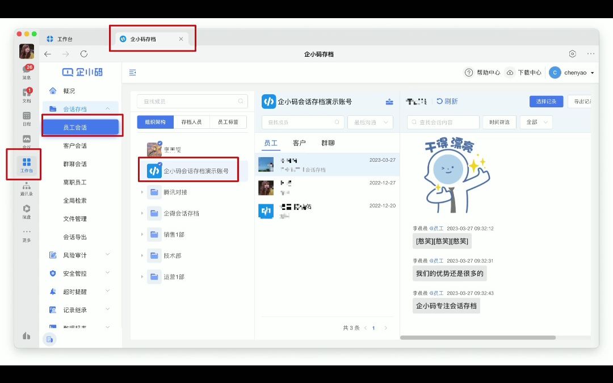613x383 pixels.
Task: Click the sidebar collapse icon above member list
Action: [x=133, y=73]
